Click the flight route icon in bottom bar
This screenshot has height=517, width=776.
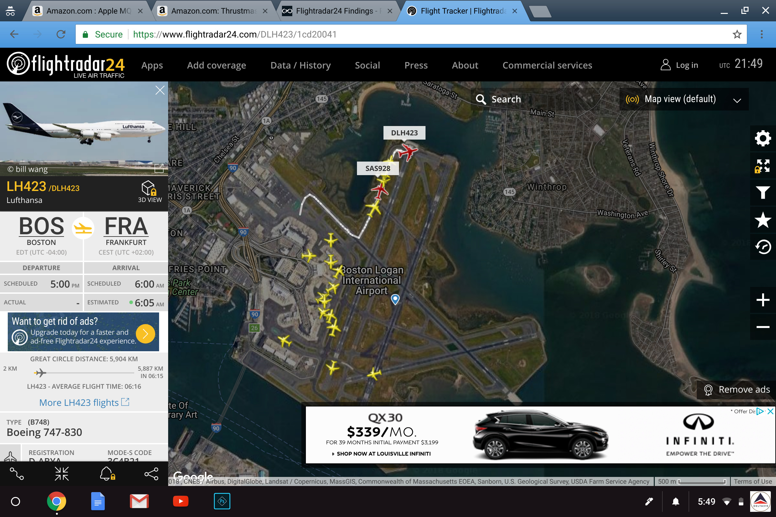pyautogui.click(x=16, y=474)
